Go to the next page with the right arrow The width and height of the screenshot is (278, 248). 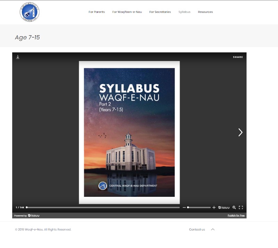(x=240, y=132)
